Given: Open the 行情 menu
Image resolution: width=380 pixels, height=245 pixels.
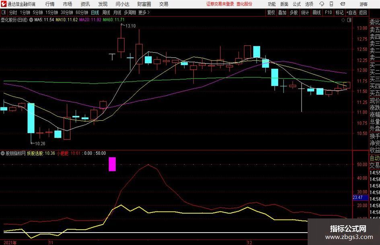Looking at the screenshot, I should (50, 4).
